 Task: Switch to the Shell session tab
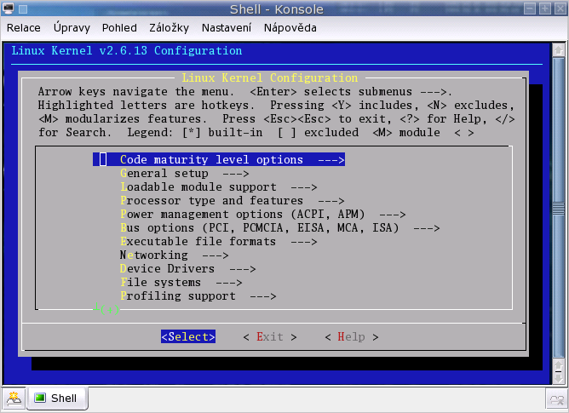[56, 399]
